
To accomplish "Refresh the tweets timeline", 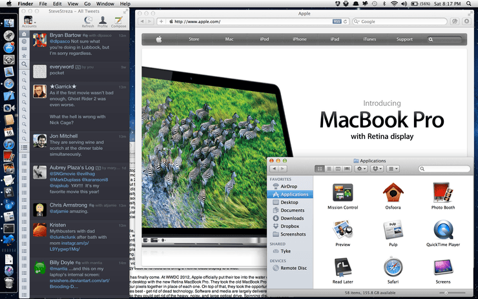I will click(x=88, y=21).
